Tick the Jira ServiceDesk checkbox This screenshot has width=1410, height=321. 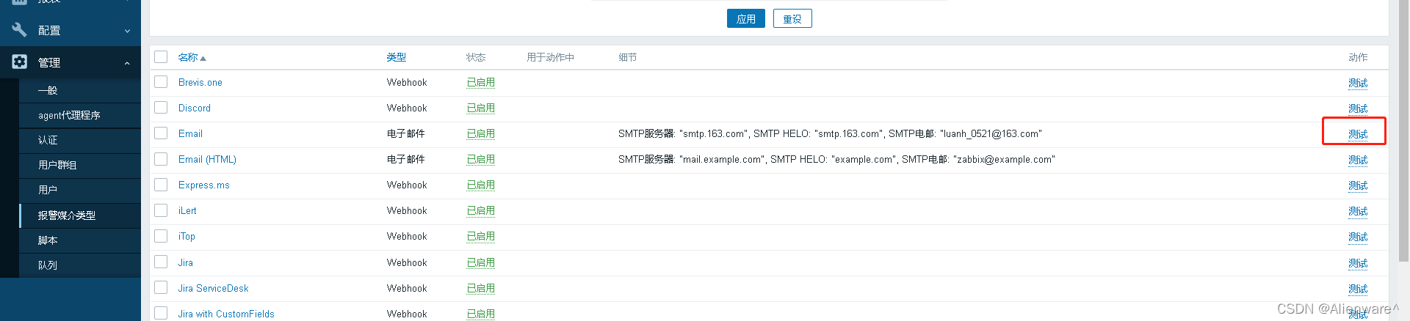click(161, 288)
